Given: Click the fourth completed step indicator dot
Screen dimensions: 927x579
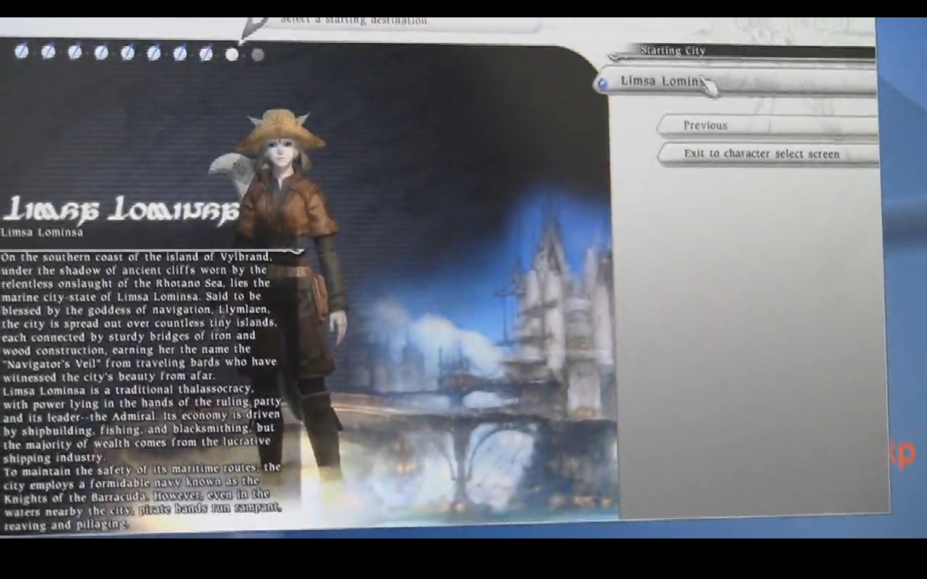Looking at the screenshot, I should 101,53.
